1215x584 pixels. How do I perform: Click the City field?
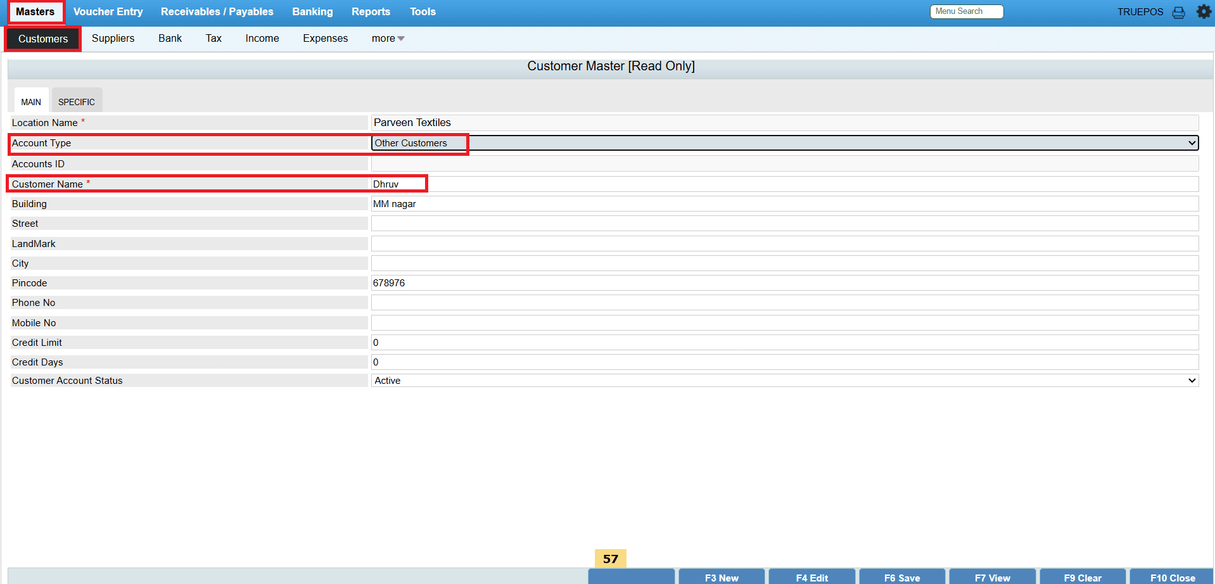coord(785,263)
